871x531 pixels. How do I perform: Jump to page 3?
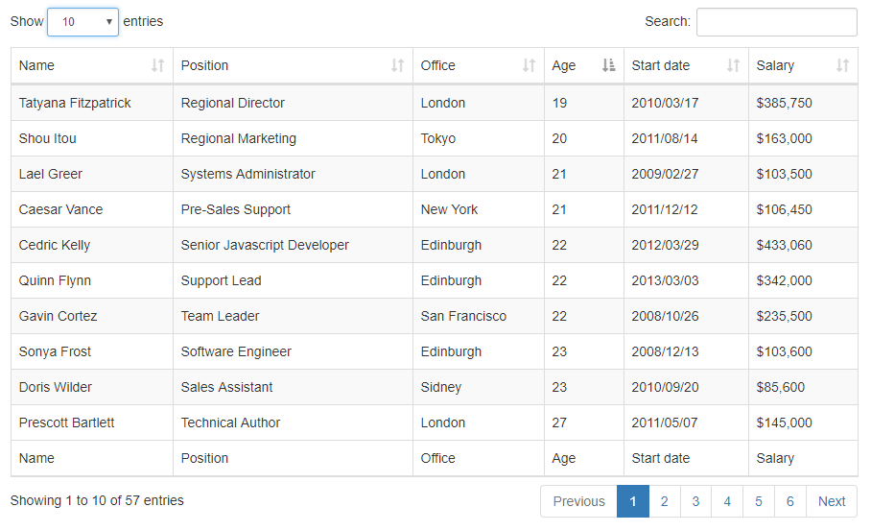tap(695, 501)
